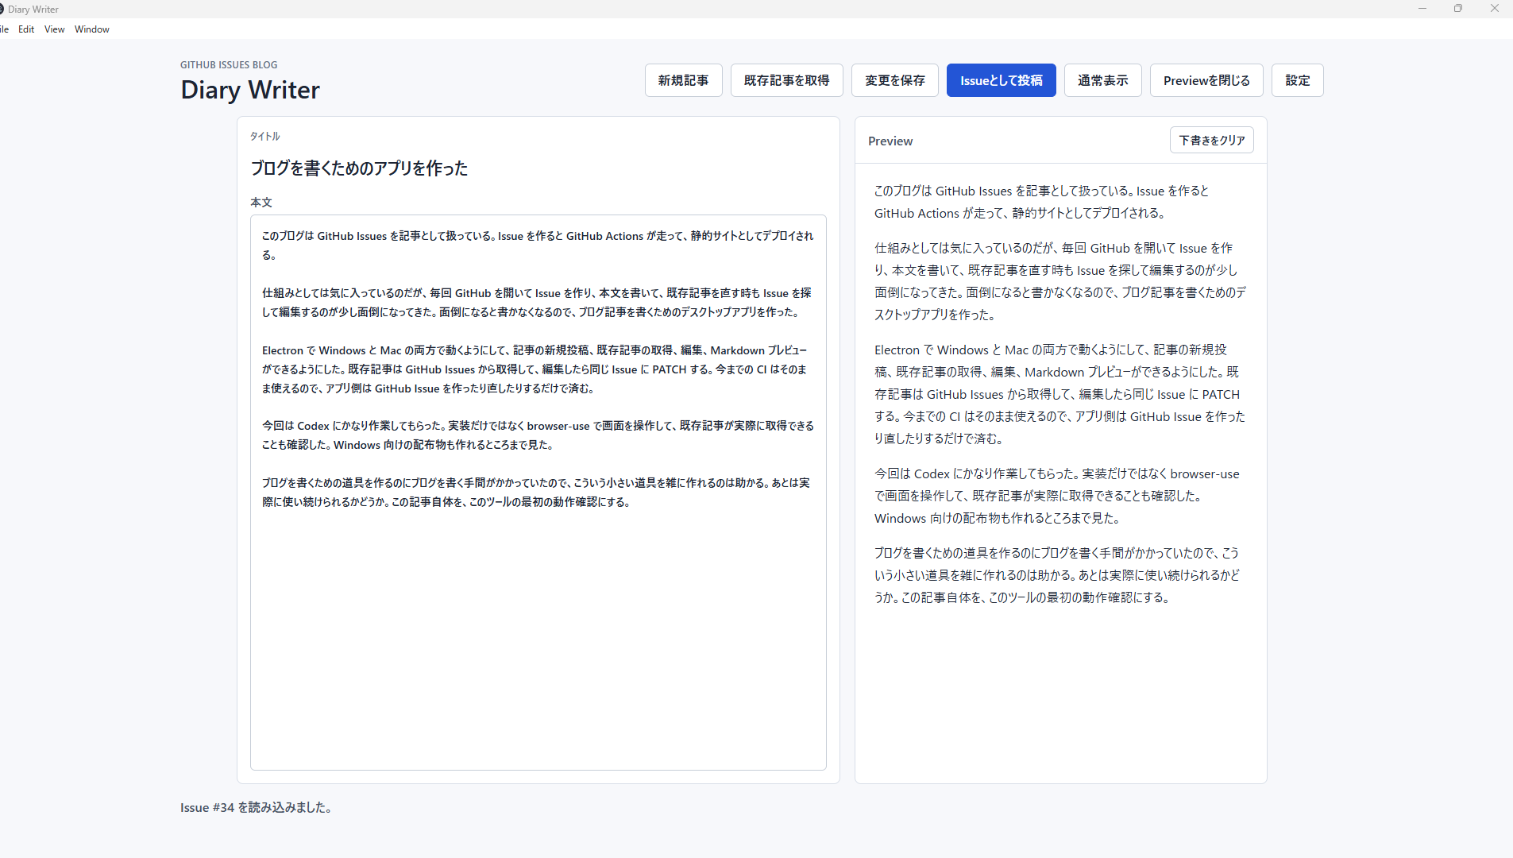The width and height of the screenshot is (1513, 858).
Task: Open the Window menu
Action: (x=92, y=29)
